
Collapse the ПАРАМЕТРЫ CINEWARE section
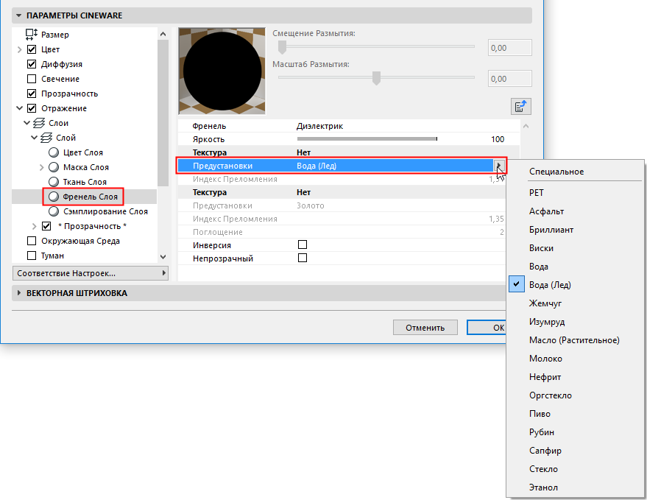coord(18,15)
